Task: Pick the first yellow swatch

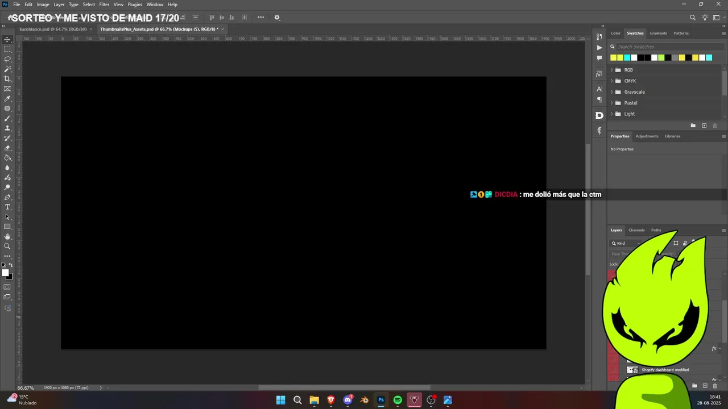Action: pos(613,57)
